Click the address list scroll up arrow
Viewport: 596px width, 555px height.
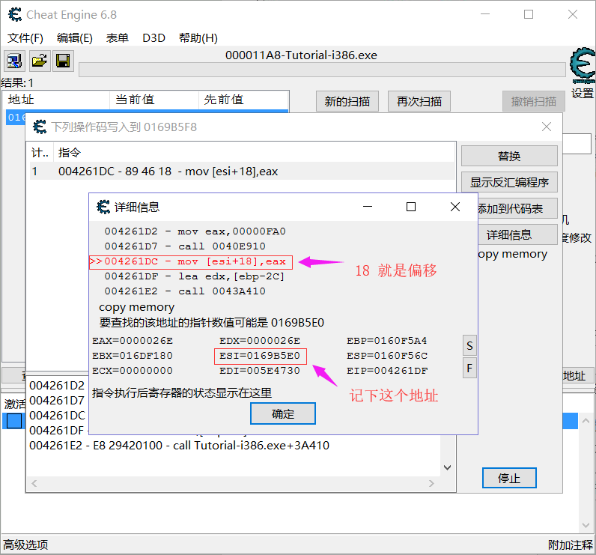586,420
